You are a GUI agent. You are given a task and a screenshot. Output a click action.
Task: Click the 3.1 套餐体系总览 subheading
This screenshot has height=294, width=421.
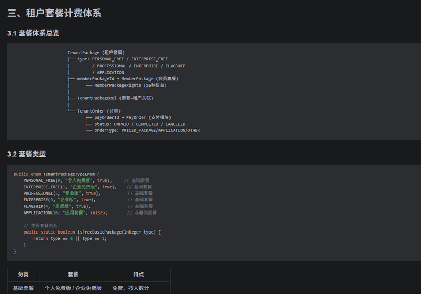coord(33,33)
